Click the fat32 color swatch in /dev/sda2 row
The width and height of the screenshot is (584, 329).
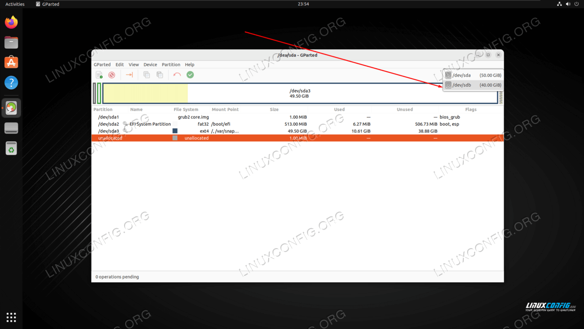click(x=175, y=124)
